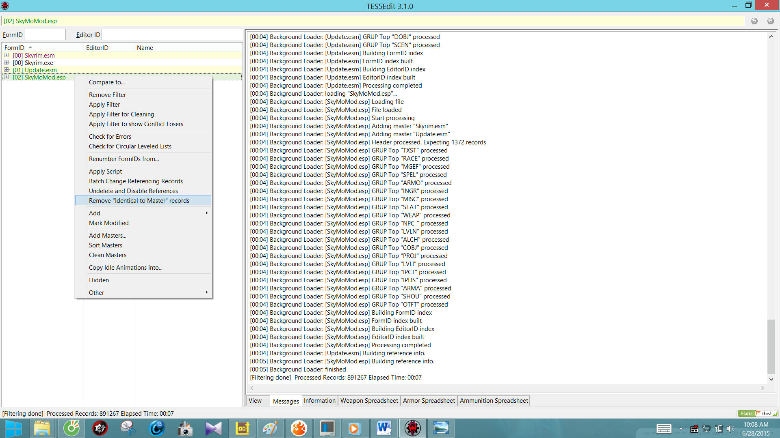Screen dimensions: 780x438
Task: Open the volume speaker tray icon
Action: pos(731,429)
